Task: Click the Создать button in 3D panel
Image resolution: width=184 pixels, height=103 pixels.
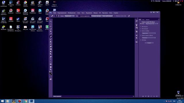Action: coord(149,43)
